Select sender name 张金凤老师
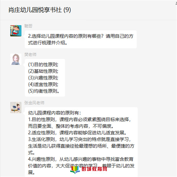177x177 pixels. click(34, 103)
